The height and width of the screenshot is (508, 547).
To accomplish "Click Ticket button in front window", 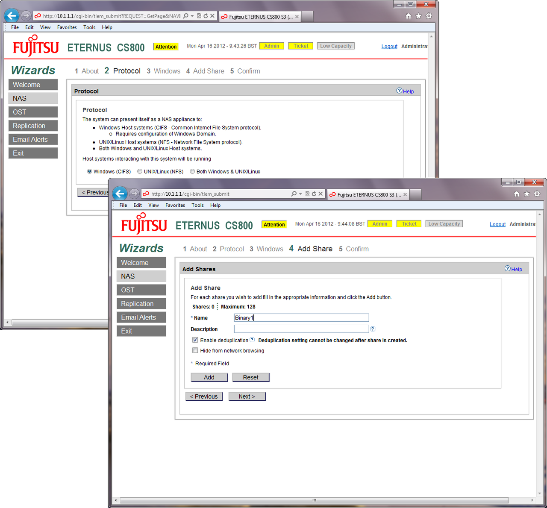I will pos(409,224).
